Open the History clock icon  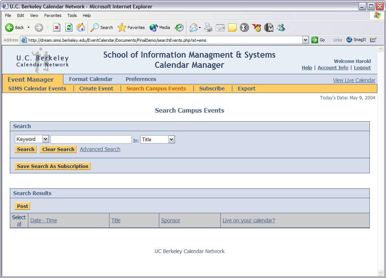coord(179,27)
